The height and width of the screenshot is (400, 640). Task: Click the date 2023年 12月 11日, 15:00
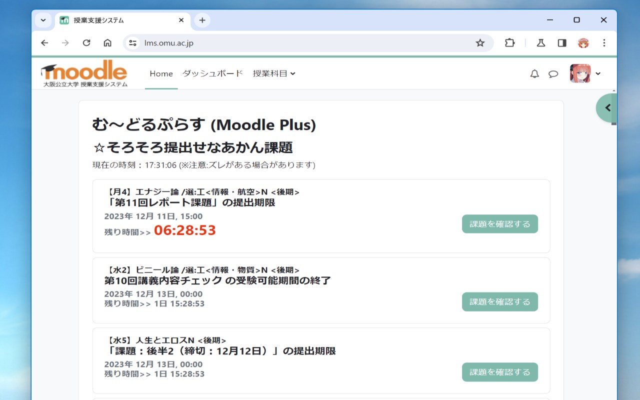click(x=153, y=216)
